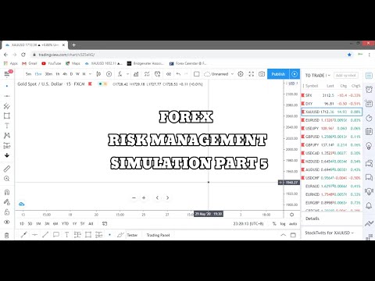The width and height of the screenshot is (375, 281).
Task: Start bar replay mode
Action: click(x=169, y=74)
